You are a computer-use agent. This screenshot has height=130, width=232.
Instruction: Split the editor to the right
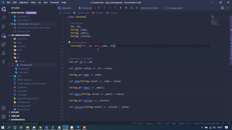pos(222,8)
